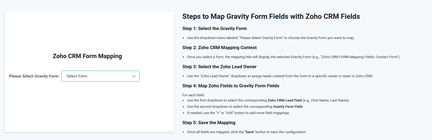Click the "Steps to Map Gravity Form Fields" title
Screen dimensions: 432x140
(x=271, y=17)
